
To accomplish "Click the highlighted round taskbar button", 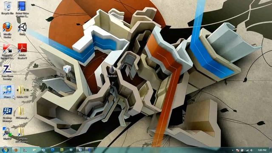I will coord(80,150).
